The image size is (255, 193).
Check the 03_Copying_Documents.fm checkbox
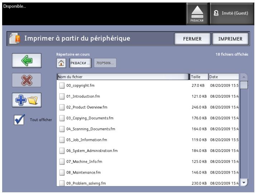[x=62, y=118]
